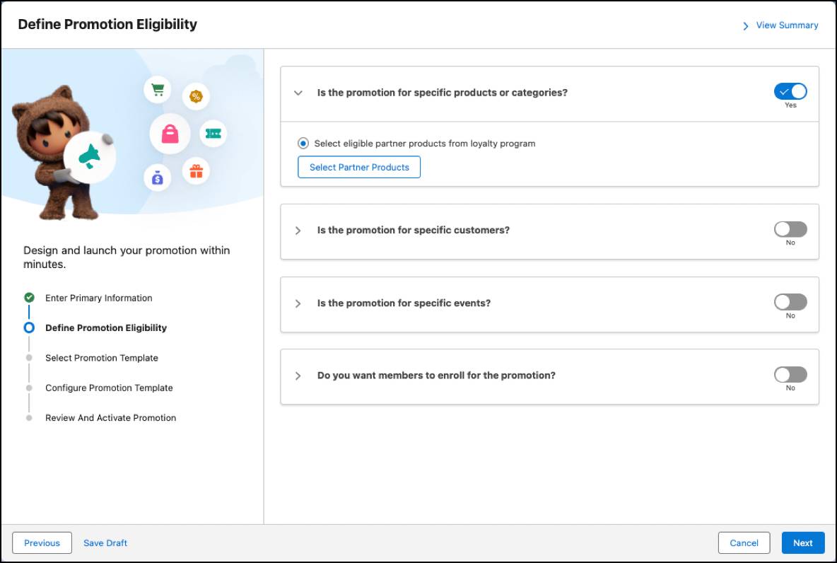
Task: Collapse the specific products or categories section
Action: pyautogui.click(x=298, y=93)
